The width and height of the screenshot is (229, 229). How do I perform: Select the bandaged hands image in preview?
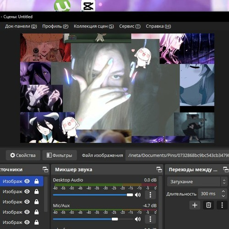click(x=41, y=98)
